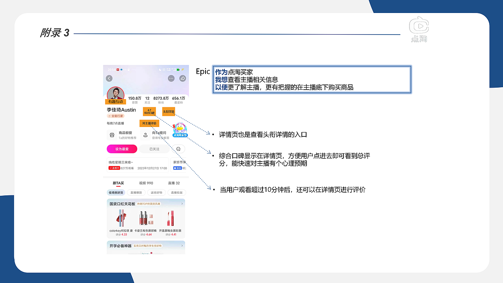Click the colorkey珂拉琪 product title
Viewport: 503px width, 283px height.
[x=121, y=231]
